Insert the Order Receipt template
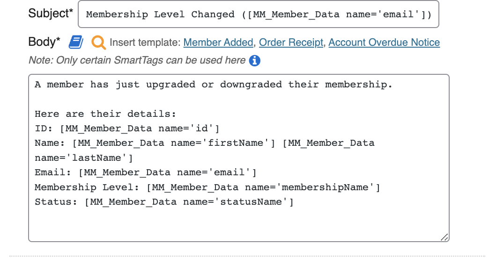The image size is (489, 258). click(x=291, y=43)
